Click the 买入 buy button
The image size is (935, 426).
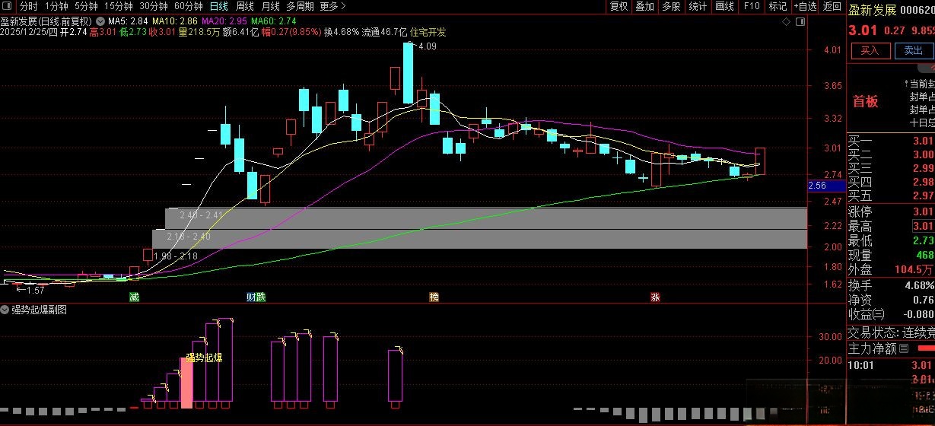870,51
